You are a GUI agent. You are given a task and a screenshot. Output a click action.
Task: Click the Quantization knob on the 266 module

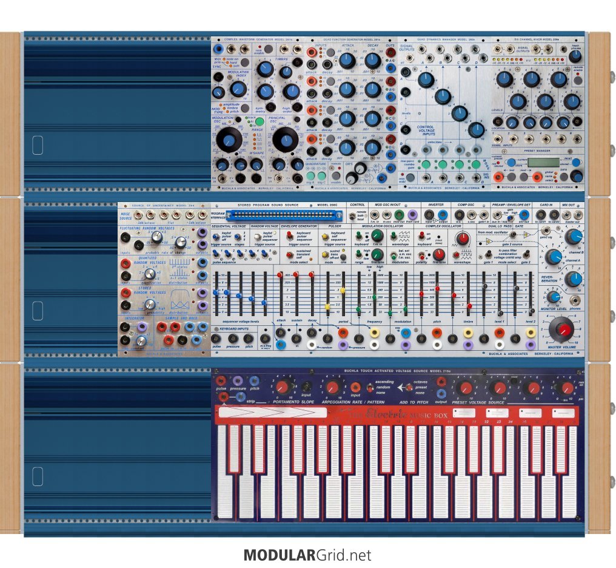149,274
